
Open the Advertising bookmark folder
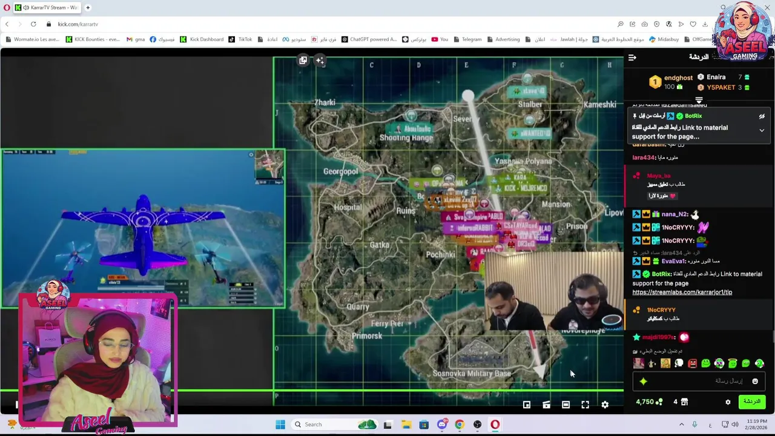503,39
